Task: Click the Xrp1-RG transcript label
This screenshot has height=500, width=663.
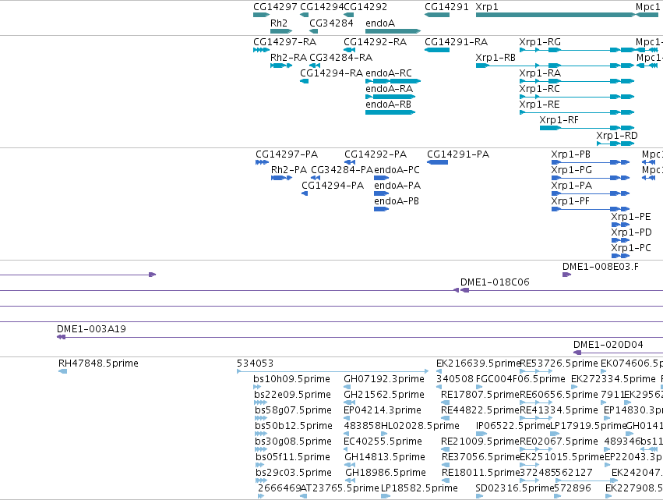Action: pos(540,42)
